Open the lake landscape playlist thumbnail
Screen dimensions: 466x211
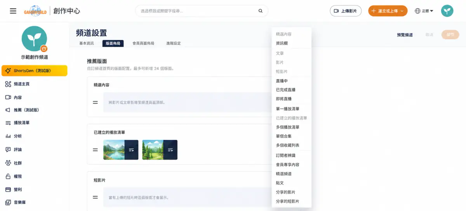(x=121, y=150)
